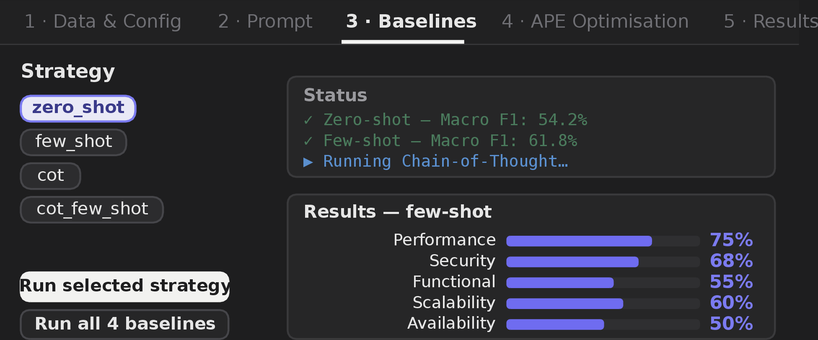This screenshot has width=818, height=340.
Task: Click the running arrow icon beside Chain-of-Thought
Action: tap(308, 162)
